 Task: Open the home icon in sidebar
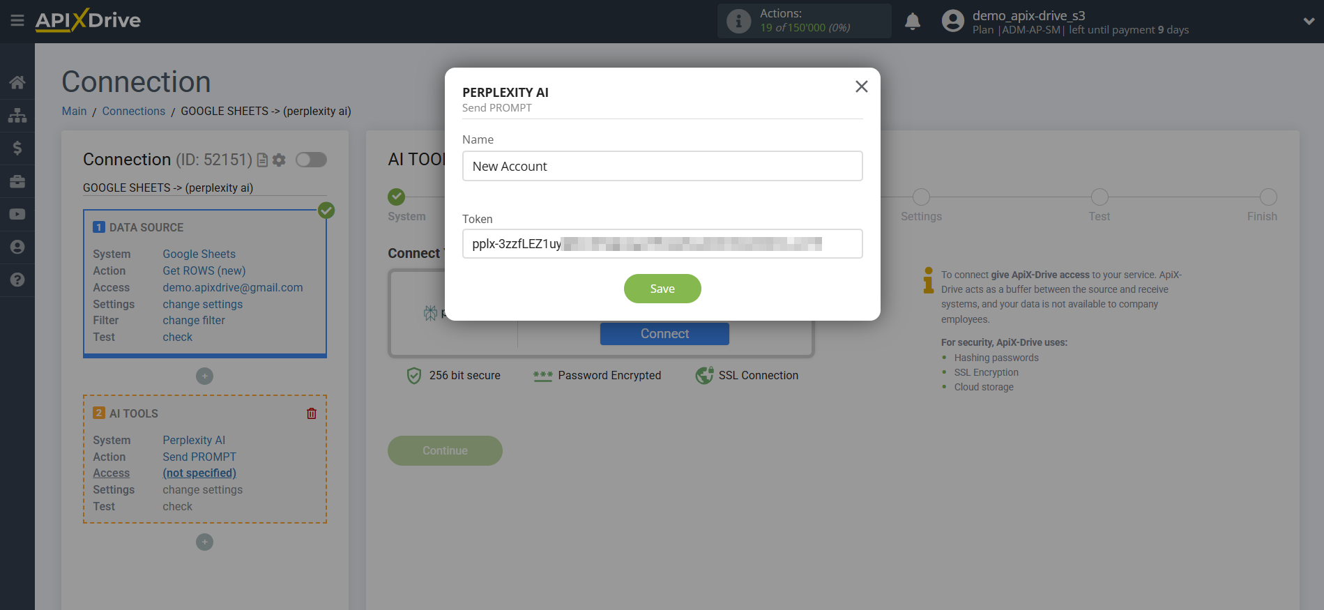click(17, 82)
